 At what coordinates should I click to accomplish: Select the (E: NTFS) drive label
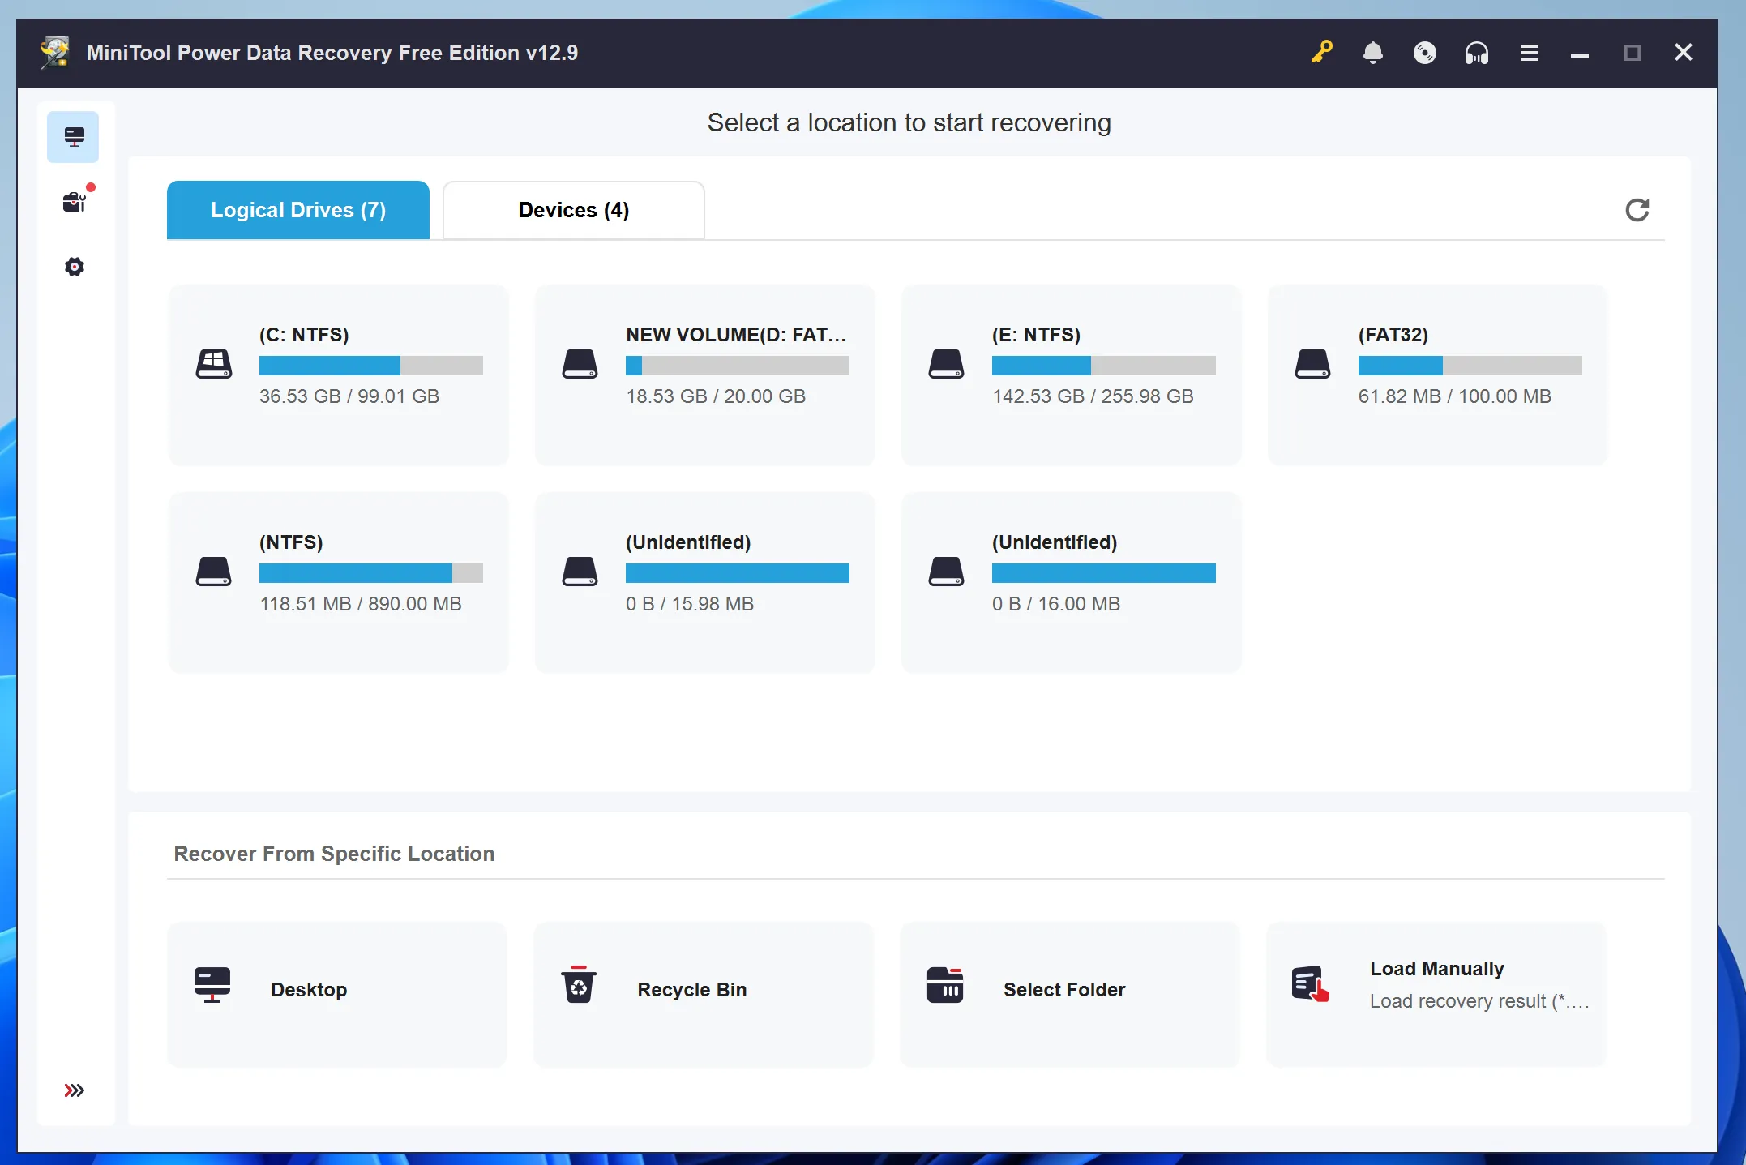[x=1036, y=335]
